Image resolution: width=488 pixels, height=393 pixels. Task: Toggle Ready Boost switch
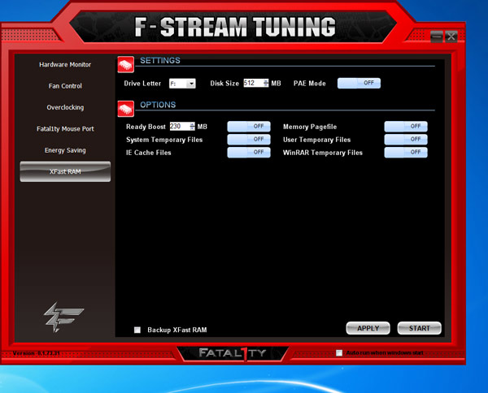click(x=249, y=127)
